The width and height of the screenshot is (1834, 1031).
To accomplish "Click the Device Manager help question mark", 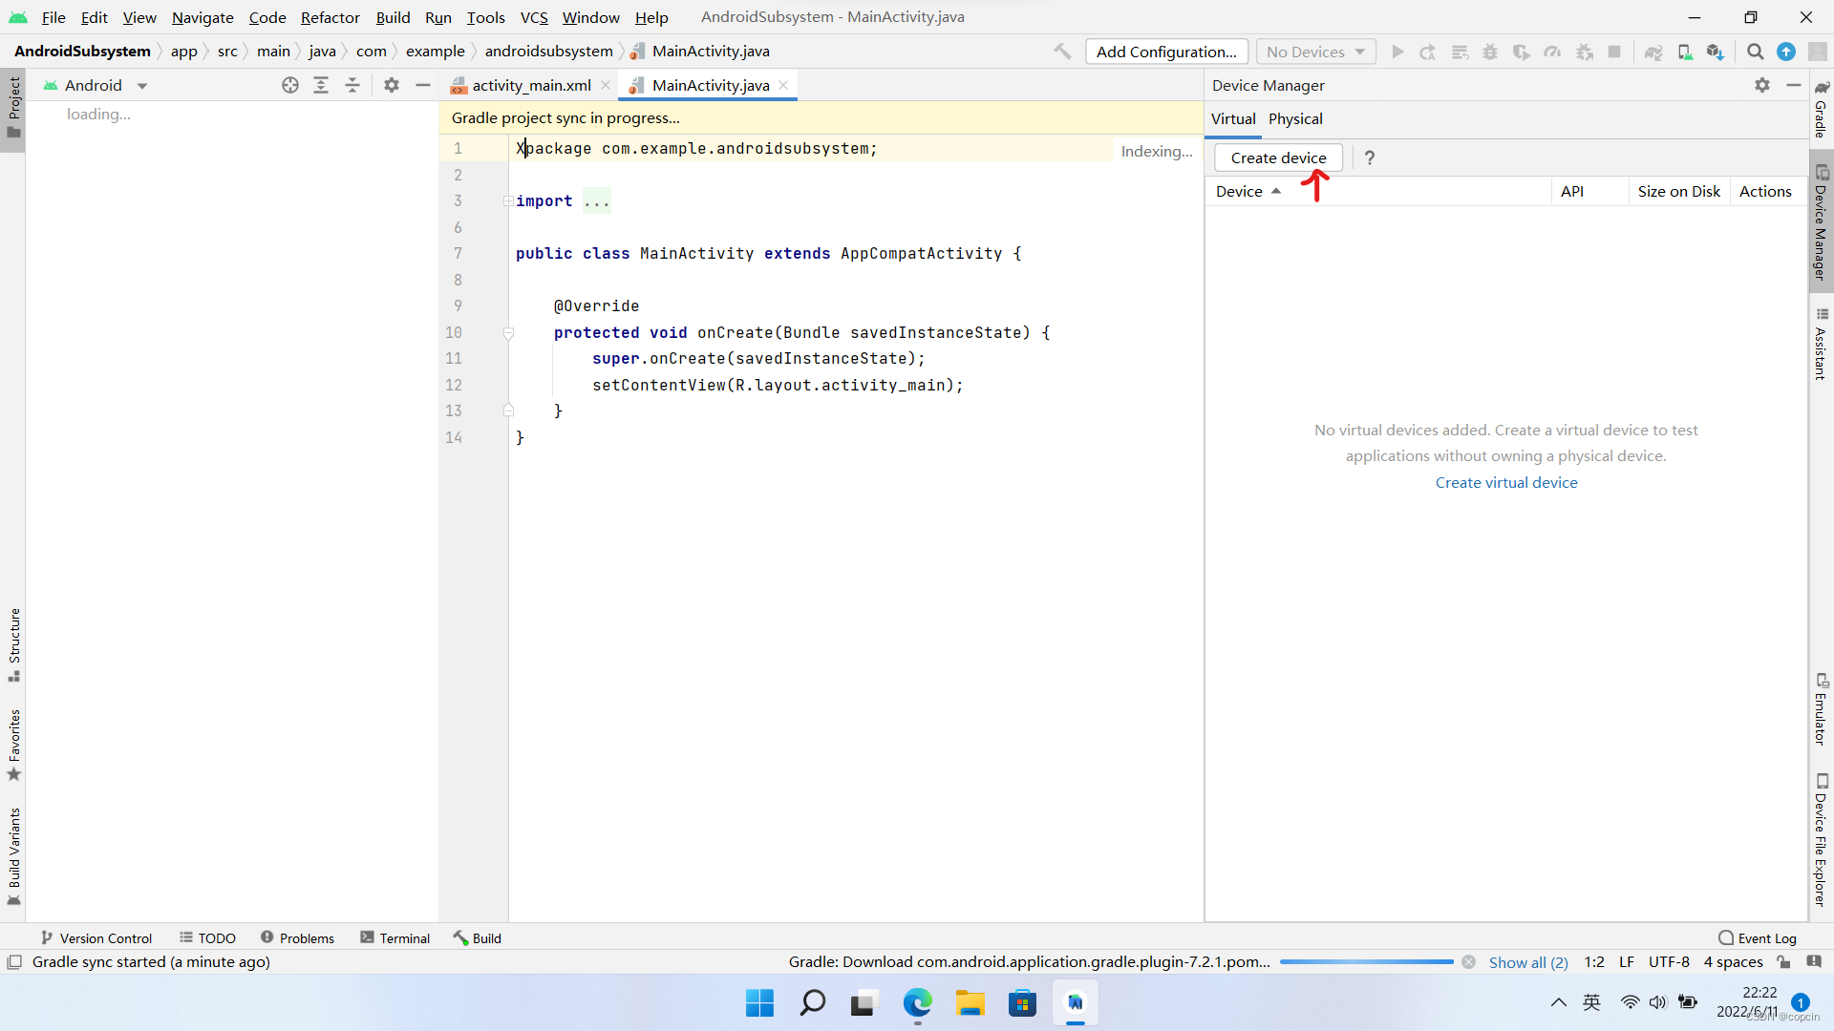I will (x=1370, y=158).
